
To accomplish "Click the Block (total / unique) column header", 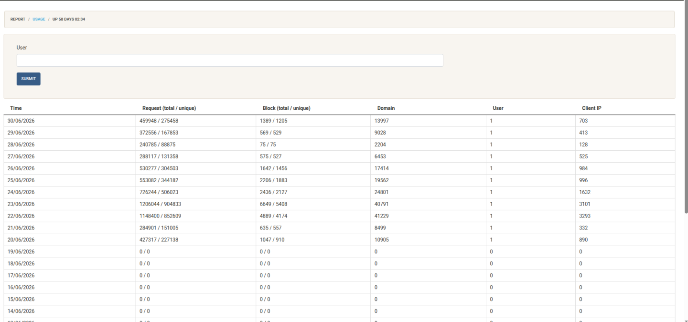I will [287, 108].
